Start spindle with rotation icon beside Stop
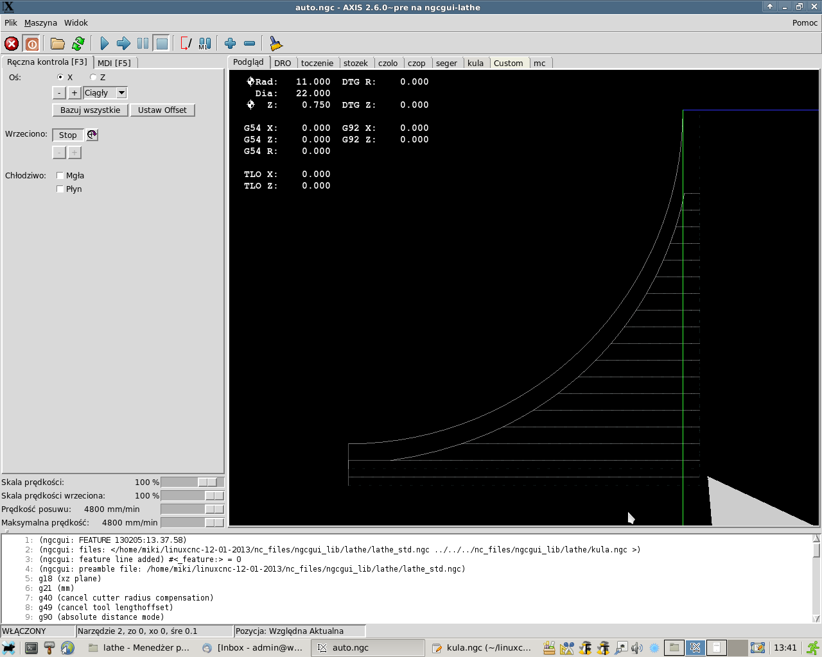Image resolution: width=822 pixels, height=657 pixels. click(x=92, y=135)
